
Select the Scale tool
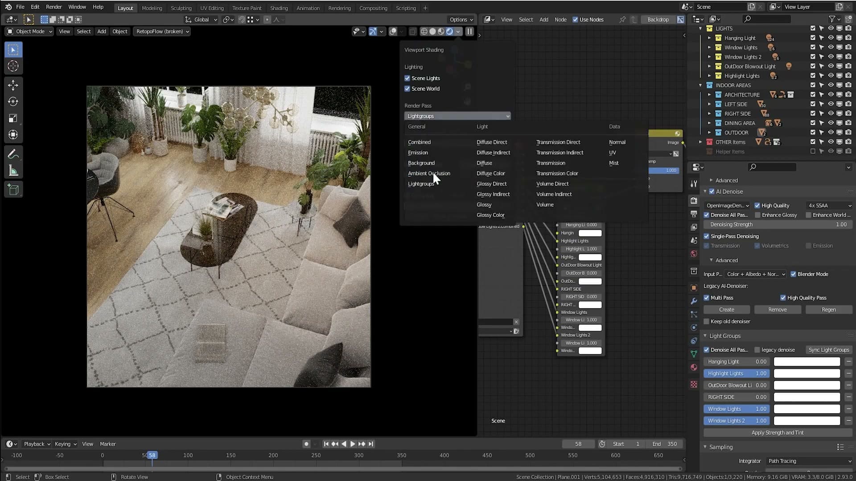click(13, 118)
